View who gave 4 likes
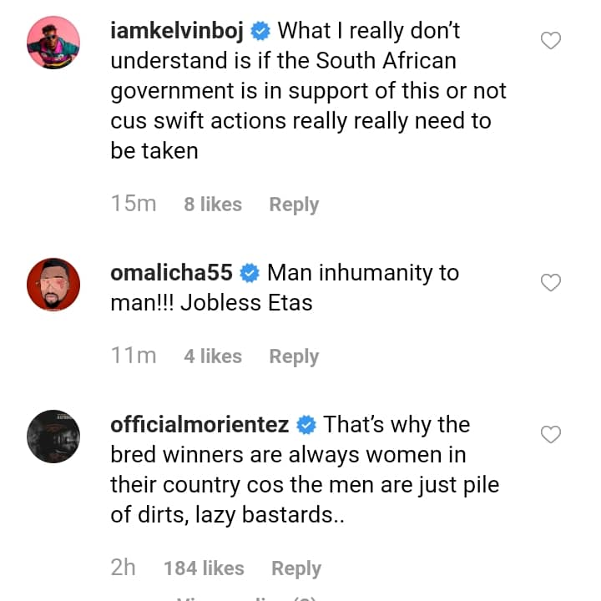The image size is (601, 601). coord(213,356)
